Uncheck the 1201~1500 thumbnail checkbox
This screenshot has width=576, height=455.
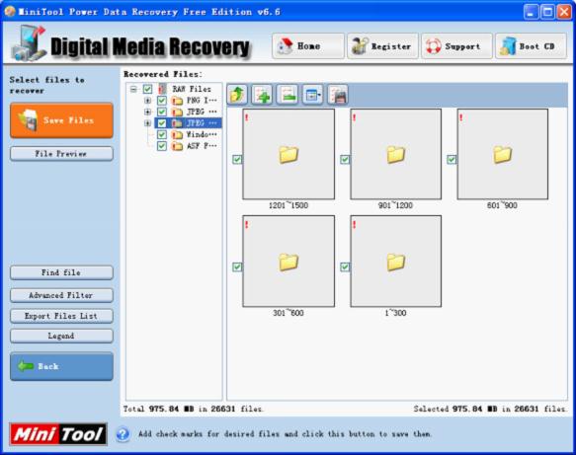click(x=237, y=160)
